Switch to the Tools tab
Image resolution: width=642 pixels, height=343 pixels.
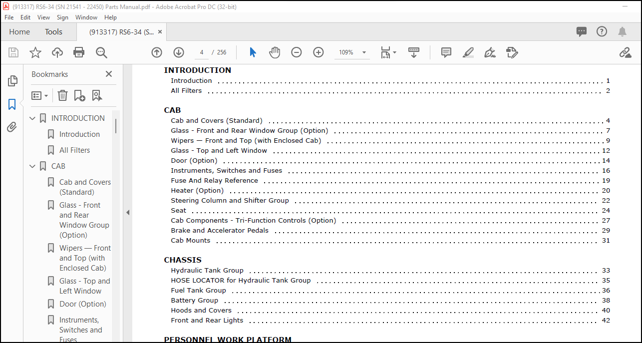[53, 31]
